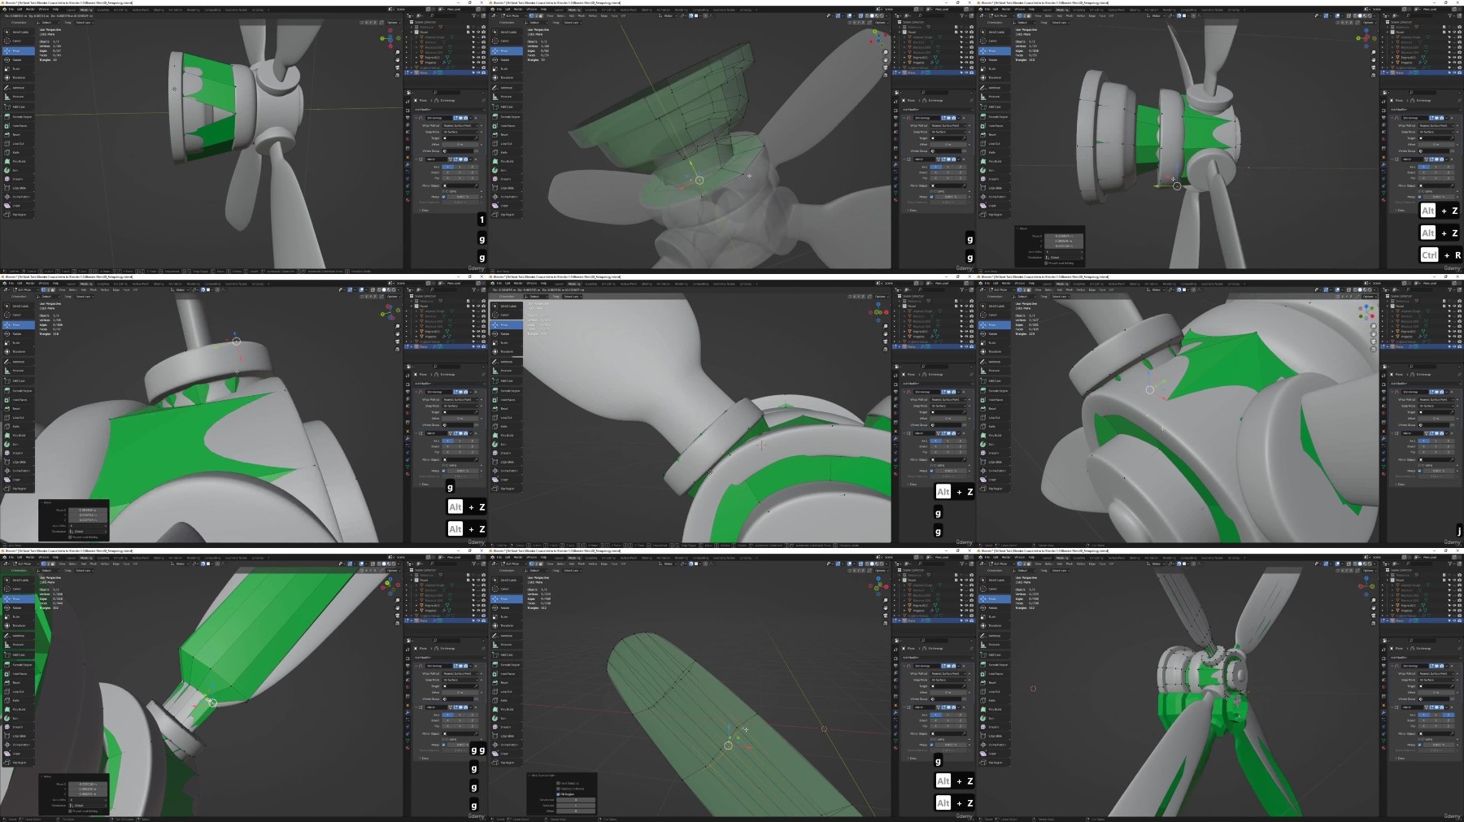The image size is (1464, 822).
Task: Open Options dropdown in top-middle viewport
Action: pos(881,23)
